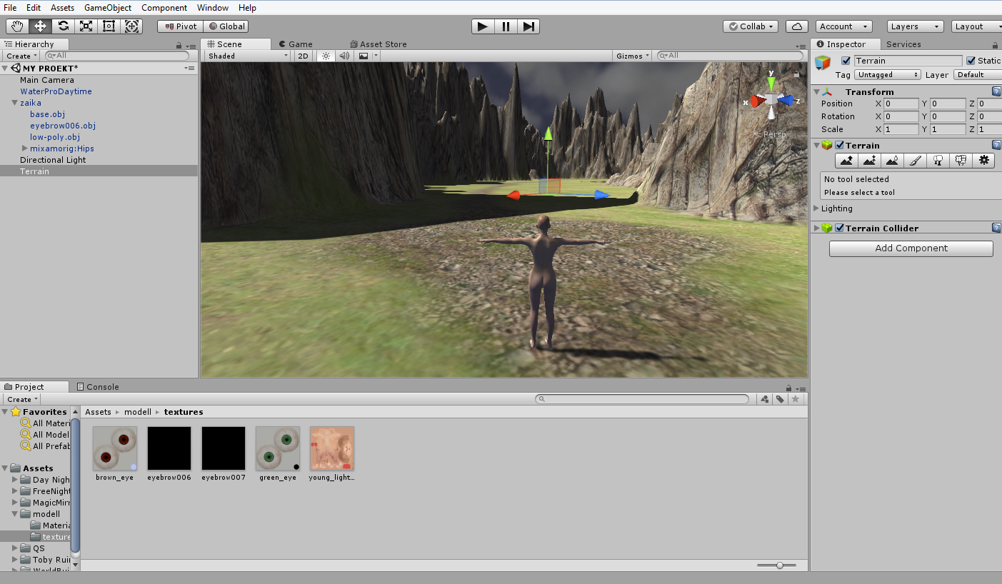Go to modell in the Project breadcrumb
Image resolution: width=1002 pixels, height=584 pixels.
click(x=138, y=412)
